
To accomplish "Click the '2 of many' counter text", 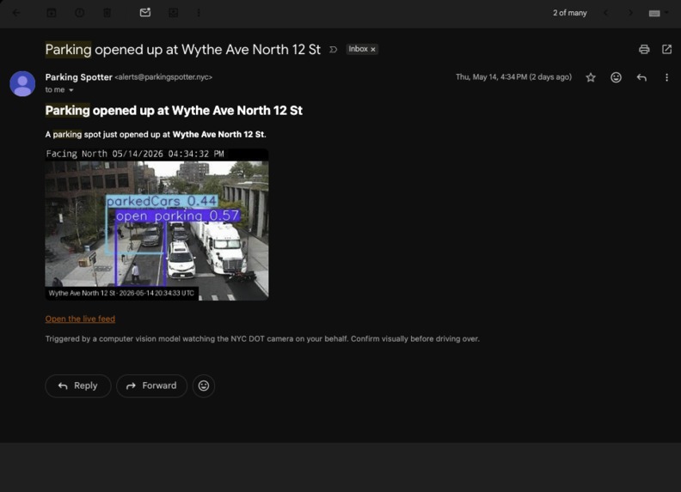I will pos(570,13).
